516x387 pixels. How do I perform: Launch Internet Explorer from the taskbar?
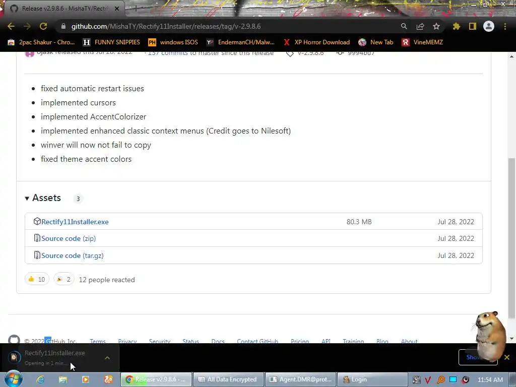[40, 379]
